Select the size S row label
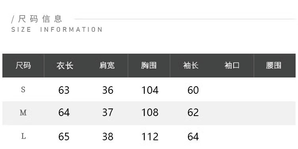Viewport: 298px width, 149px height. (23, 89)
